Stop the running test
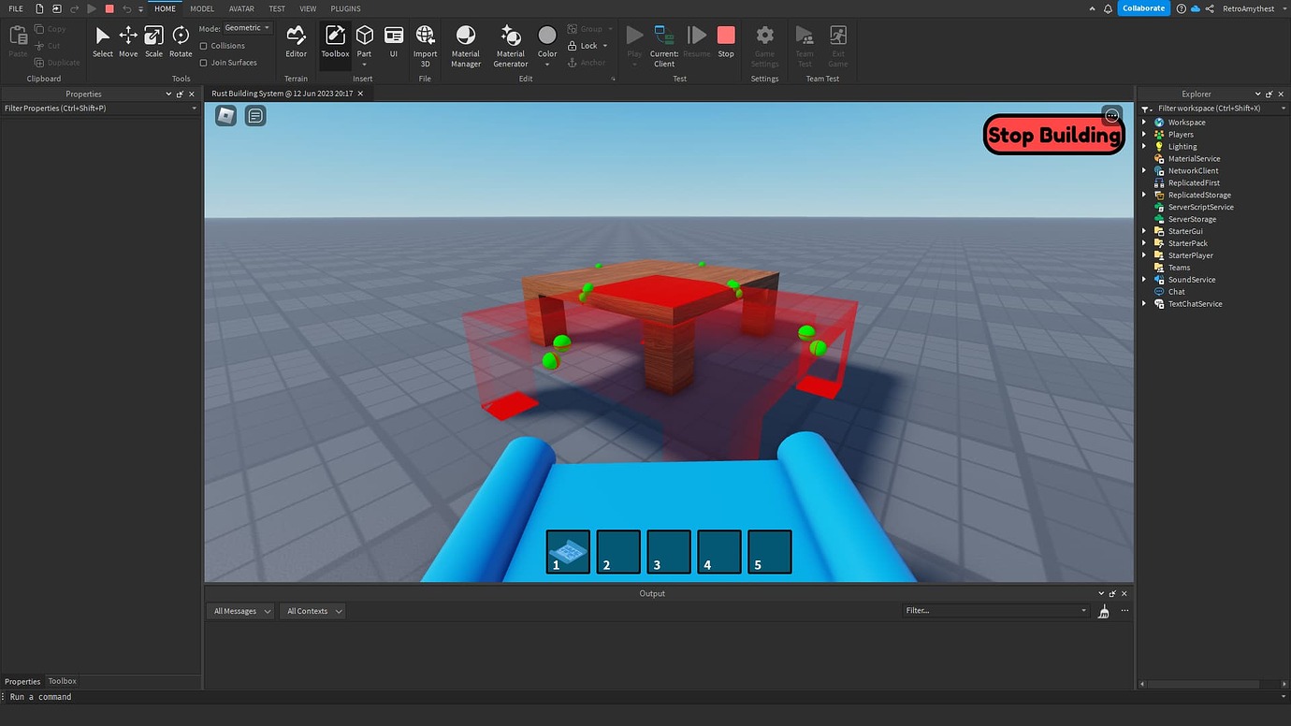Viewport: 1291px width, 726px height. pyautogui.click(x=726, y=42)
